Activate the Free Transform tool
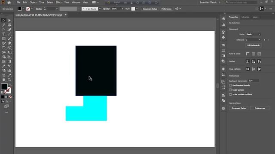 point(9,52)
